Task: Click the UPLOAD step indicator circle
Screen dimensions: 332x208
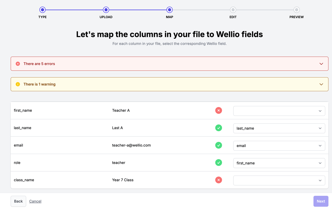Action: click(106, 10)
